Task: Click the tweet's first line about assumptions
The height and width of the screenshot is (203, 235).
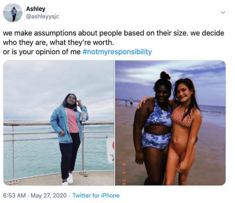Action: pyautogui.click(x=113, y=33)
